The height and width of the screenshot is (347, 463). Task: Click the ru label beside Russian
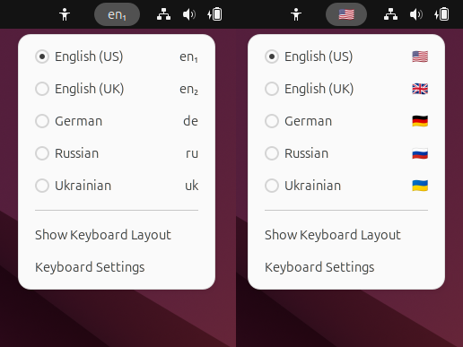[x=192, y=153]
